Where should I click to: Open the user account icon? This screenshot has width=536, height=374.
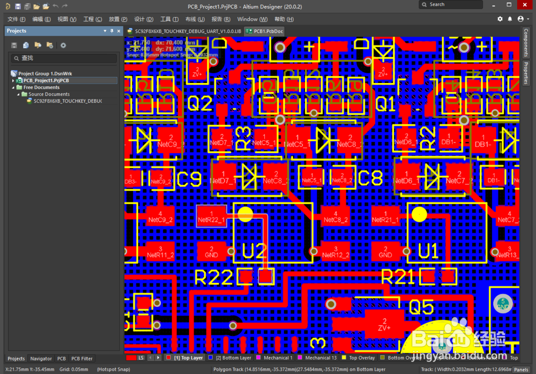point(520,19)
